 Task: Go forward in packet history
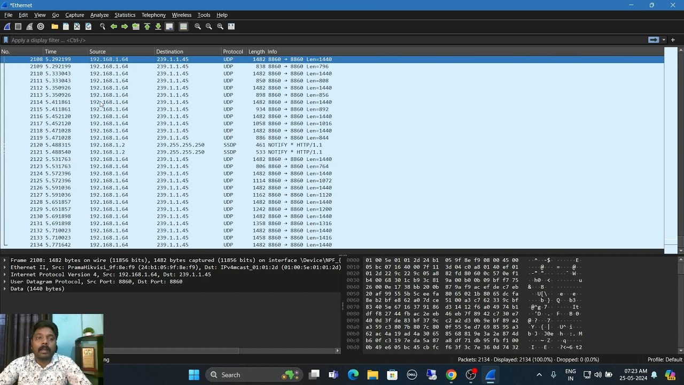click(125, 26)
